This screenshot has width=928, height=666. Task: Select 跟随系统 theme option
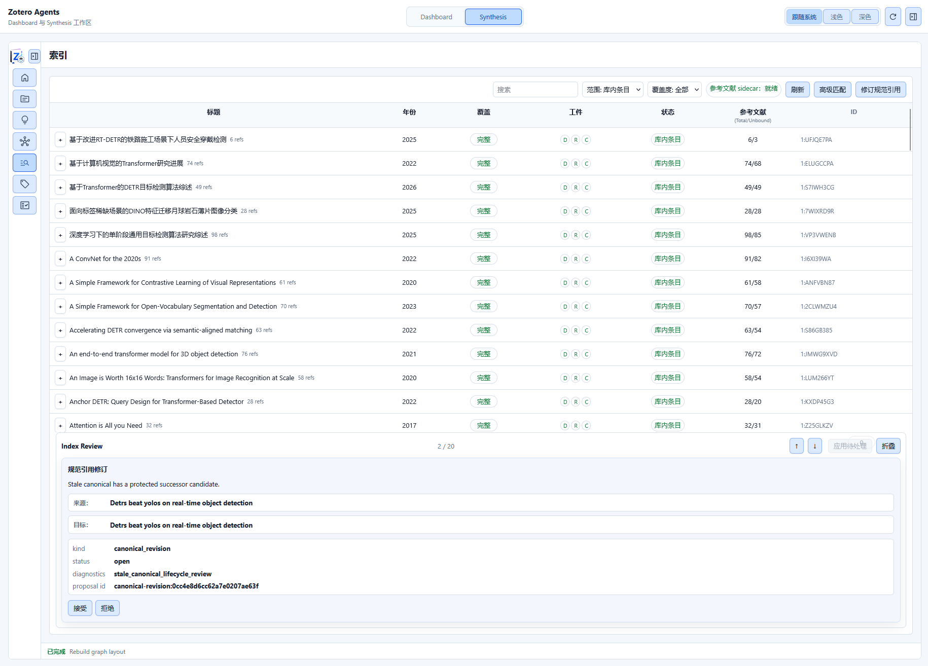(804, 17)
